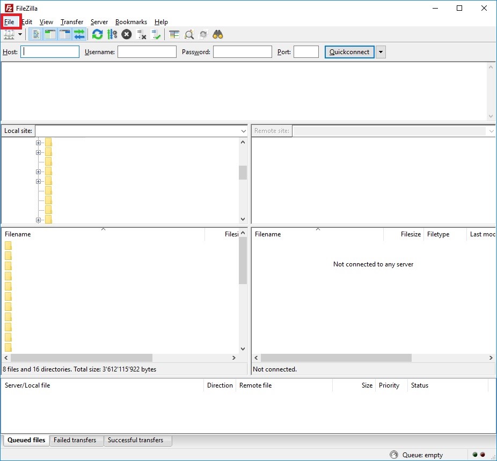
Task: Sort remote list by Filesize column
Action: click(x=404, y=234)
